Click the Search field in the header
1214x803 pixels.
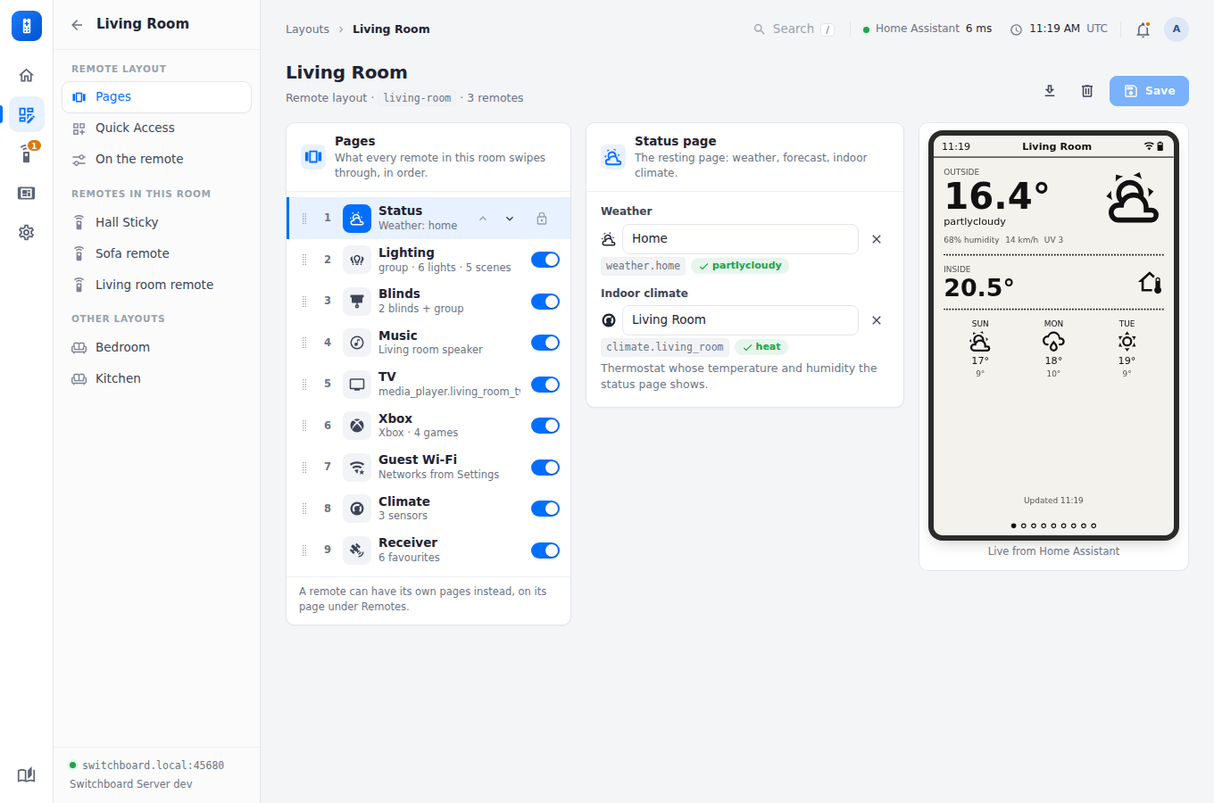pyautogui.click(x=794, y=29)
